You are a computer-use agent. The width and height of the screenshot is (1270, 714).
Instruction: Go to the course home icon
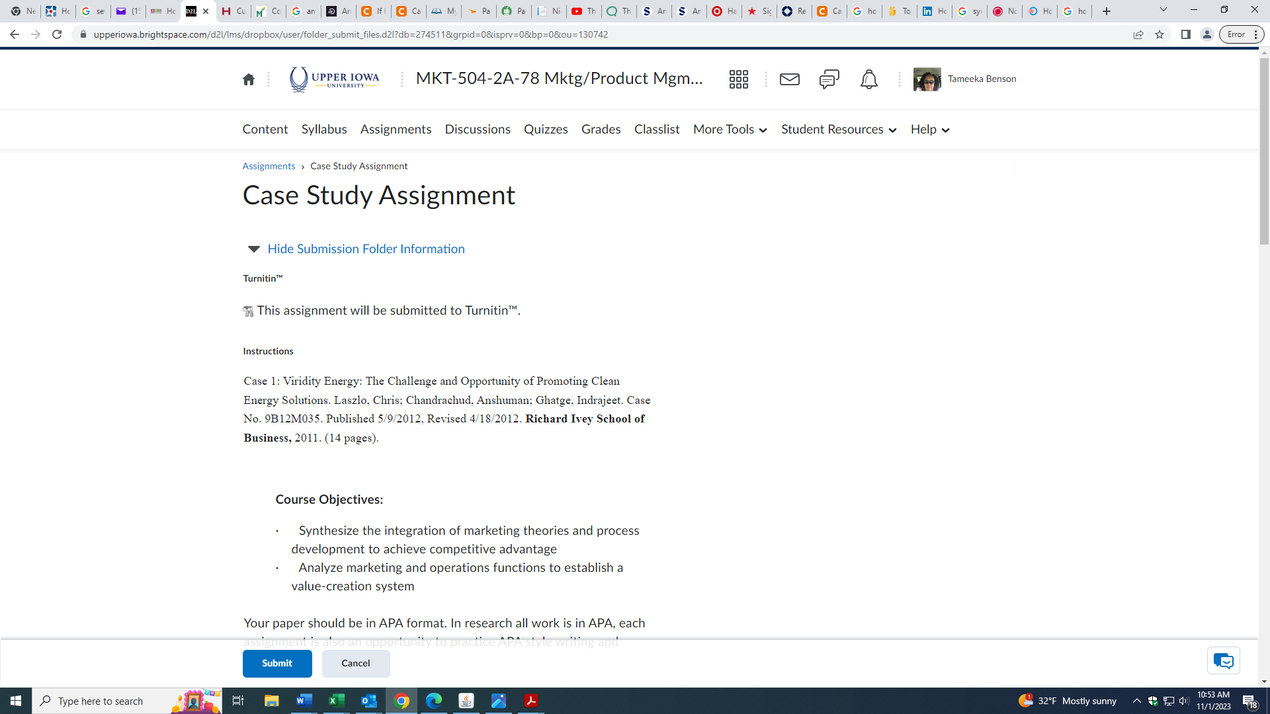tap(249, 79)
